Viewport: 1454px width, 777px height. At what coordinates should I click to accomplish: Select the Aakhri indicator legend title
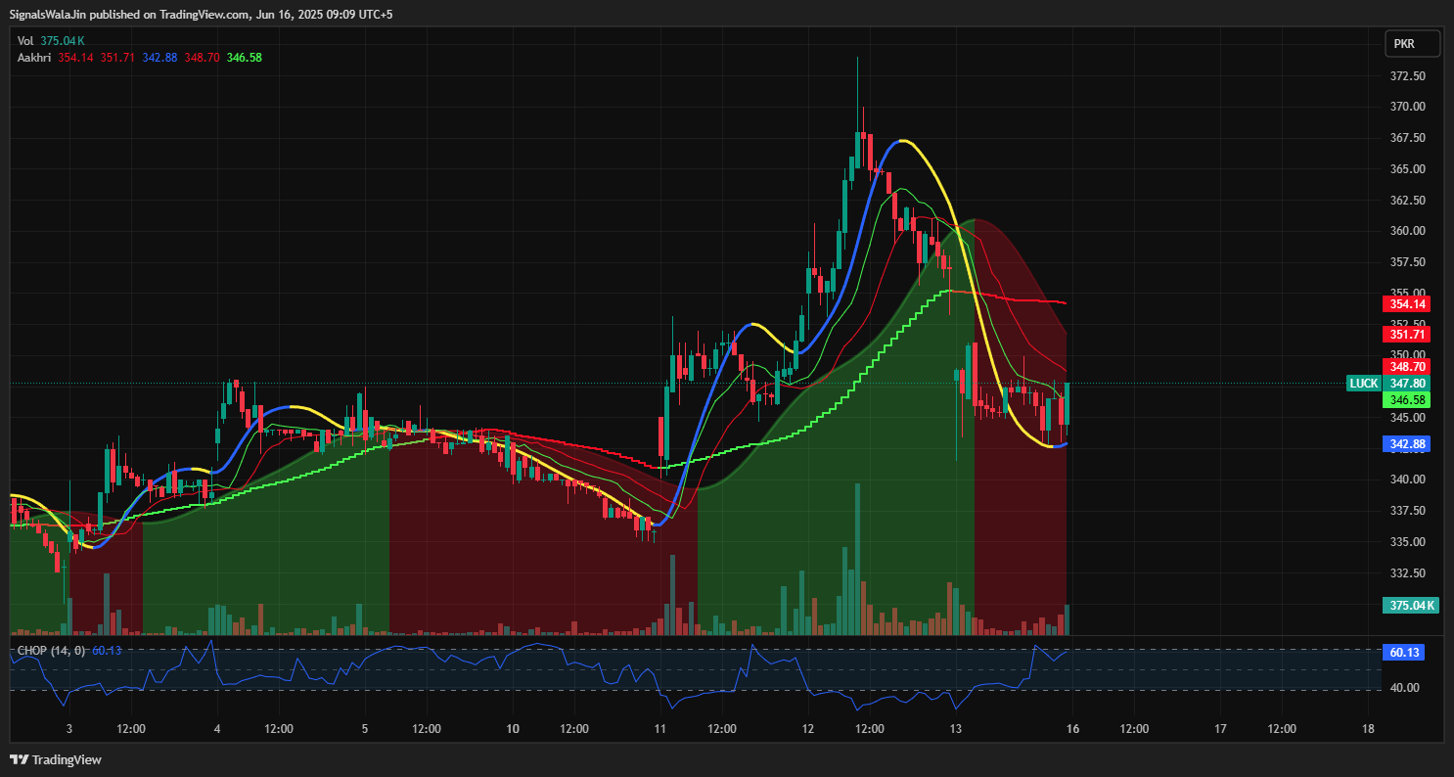coord(34,58)
